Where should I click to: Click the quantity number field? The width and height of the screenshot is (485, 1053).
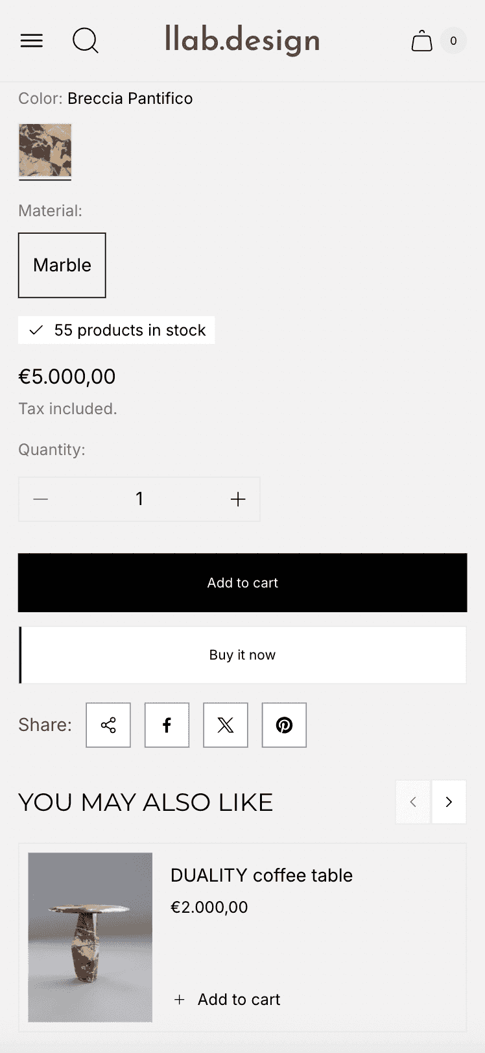[139, 499]
